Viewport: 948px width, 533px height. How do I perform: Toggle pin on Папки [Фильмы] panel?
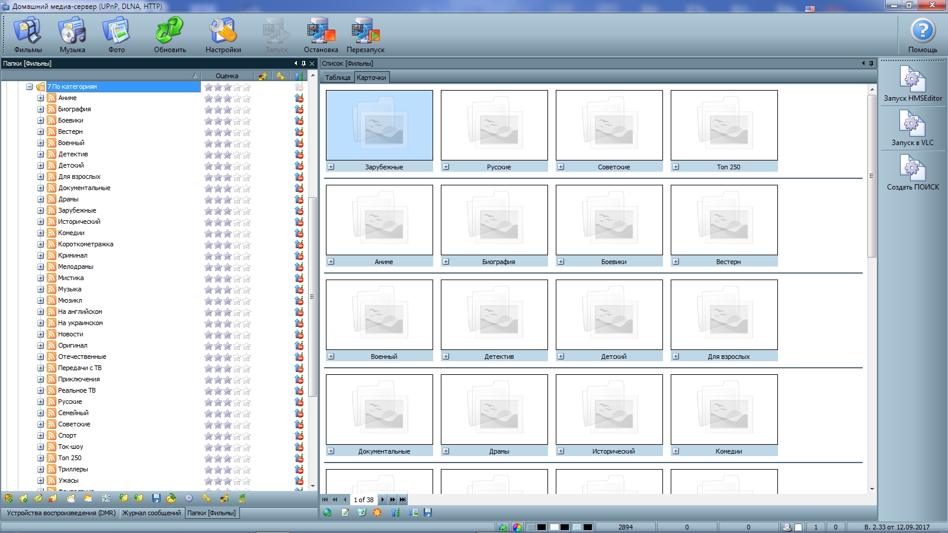[x=303, y=63]
